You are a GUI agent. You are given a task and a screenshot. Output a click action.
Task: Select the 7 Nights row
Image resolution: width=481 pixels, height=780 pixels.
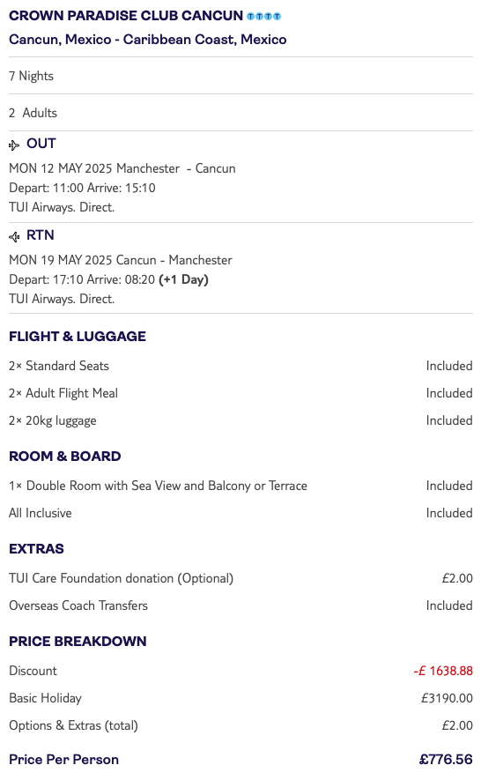[x=240, y=76]
